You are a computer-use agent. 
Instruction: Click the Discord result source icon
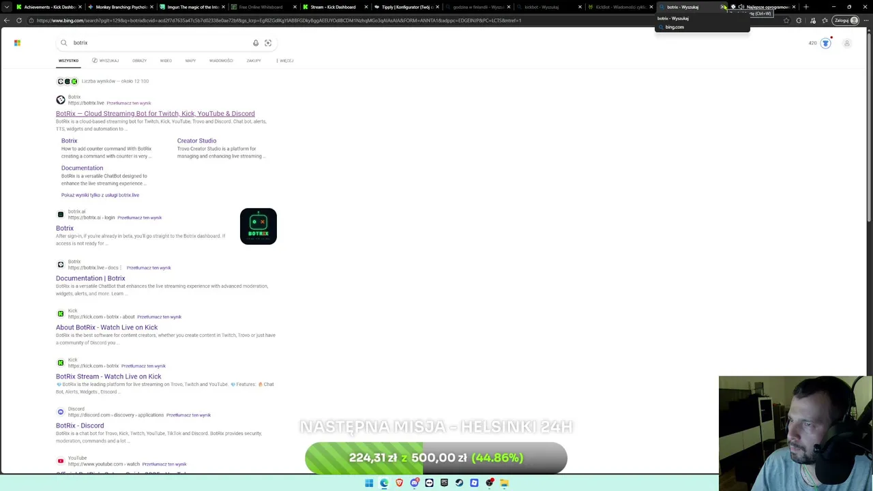(61, 412)
